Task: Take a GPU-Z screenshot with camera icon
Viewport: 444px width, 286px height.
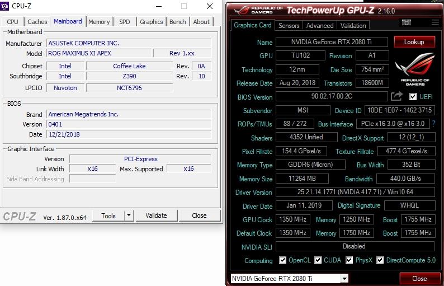Action: [407, 22]
